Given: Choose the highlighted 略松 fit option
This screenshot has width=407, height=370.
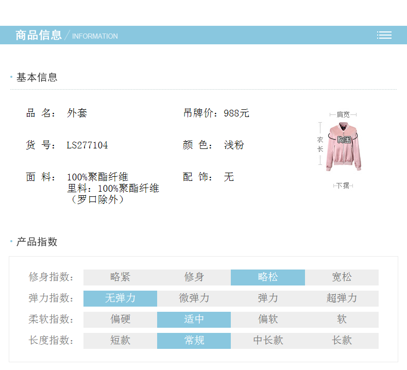Looking at the screenshot, I should click(267, 277).
